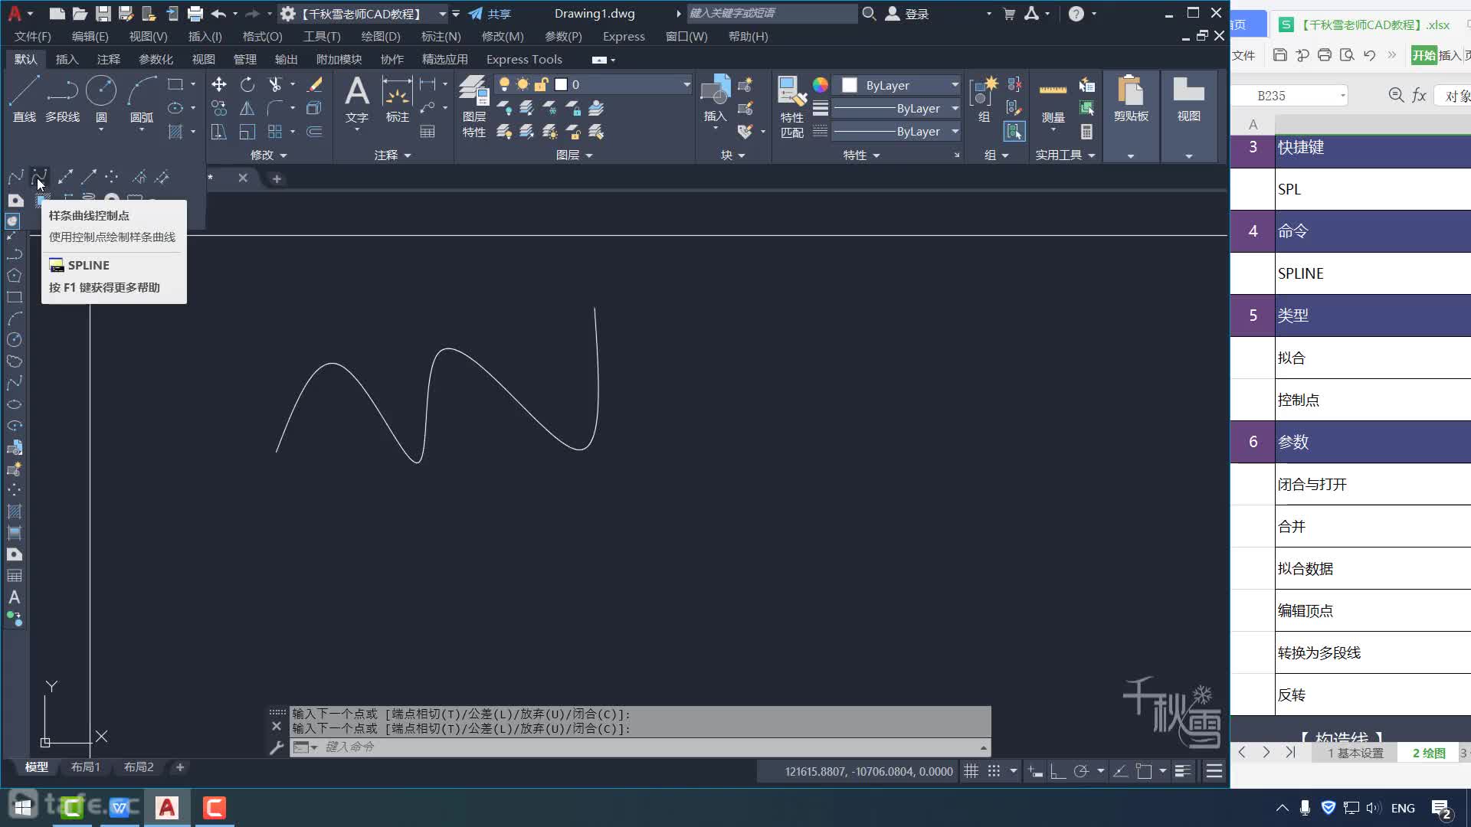Click the Offset tool icon
Screen dimensions: 1471x827
[314, 132]
